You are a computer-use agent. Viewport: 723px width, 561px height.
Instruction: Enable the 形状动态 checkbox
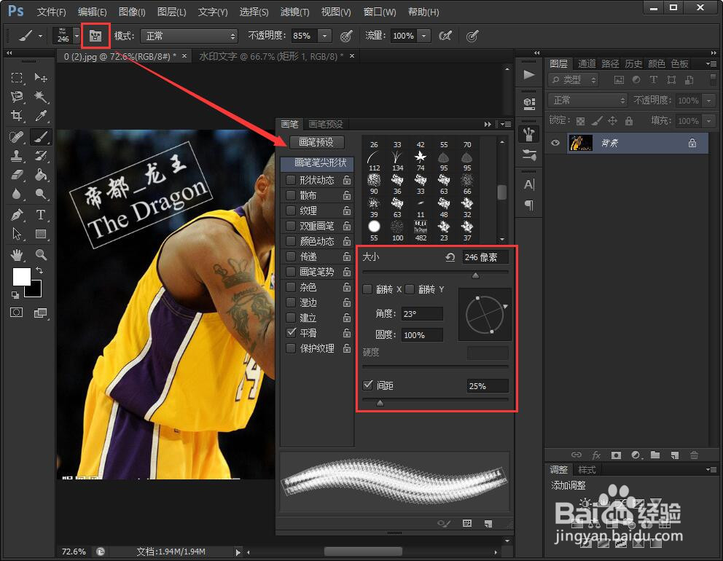291,180
